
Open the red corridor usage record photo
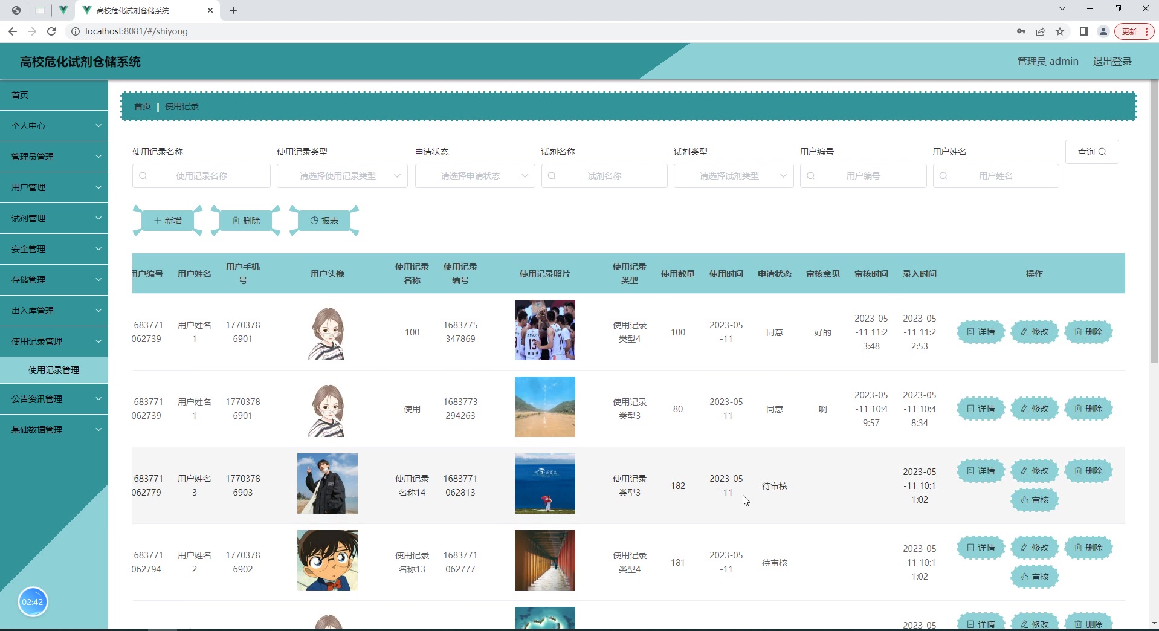545,560
